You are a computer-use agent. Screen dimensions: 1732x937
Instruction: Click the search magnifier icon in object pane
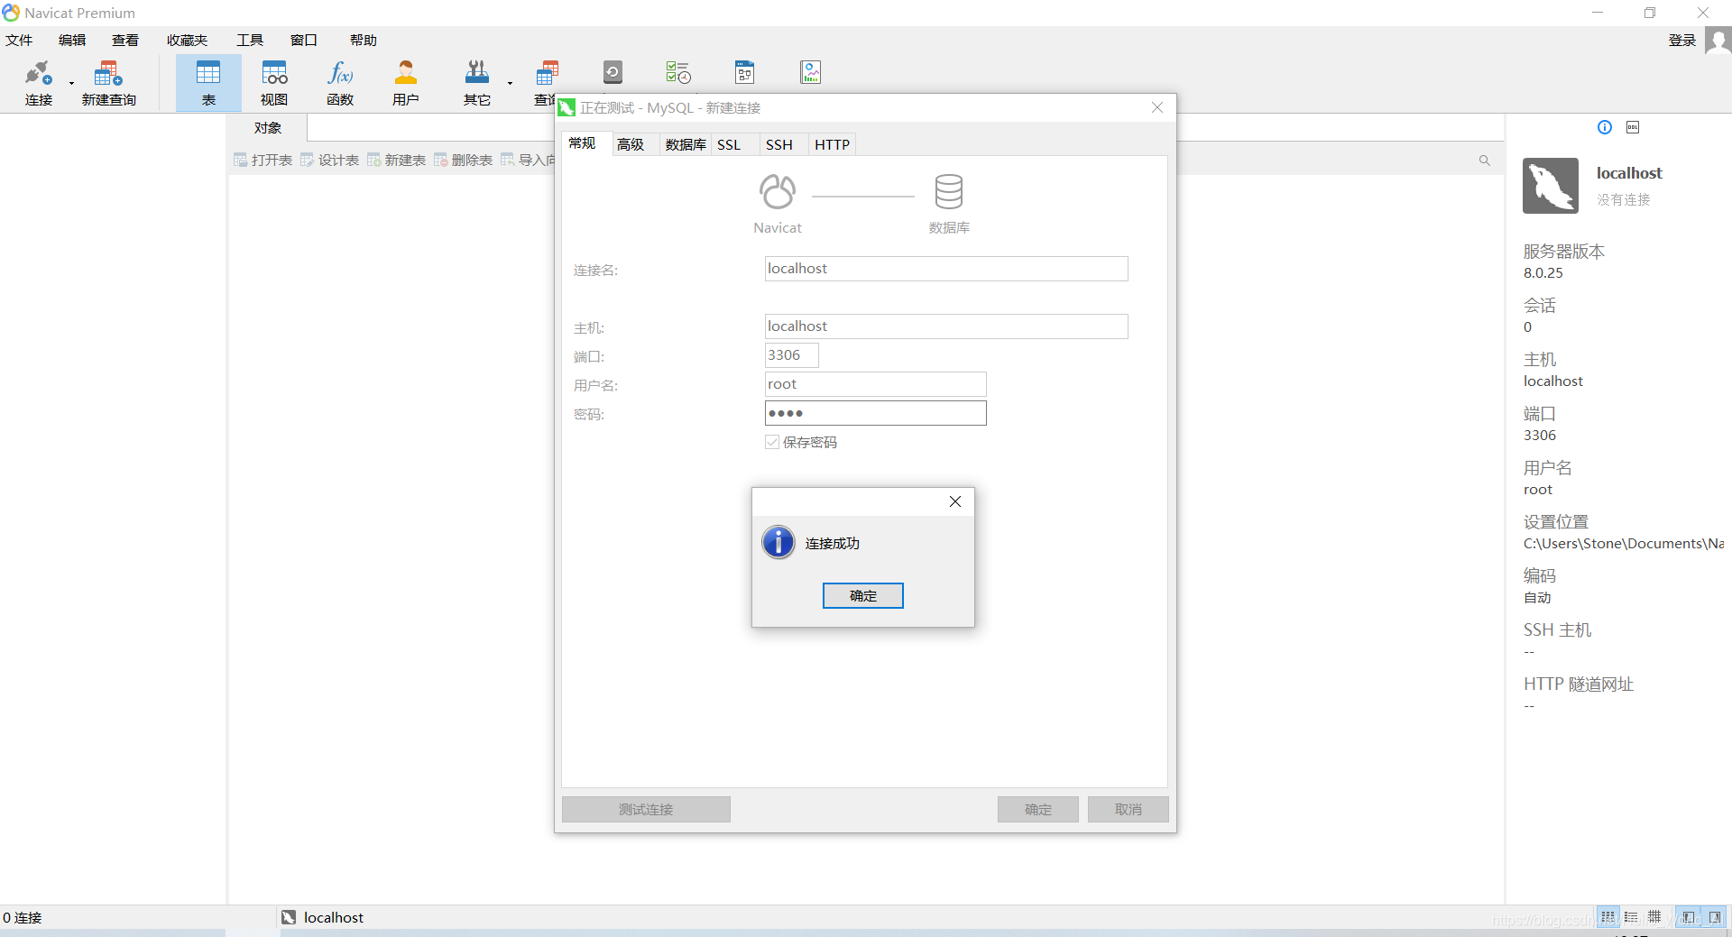(x=1484, y=161)
